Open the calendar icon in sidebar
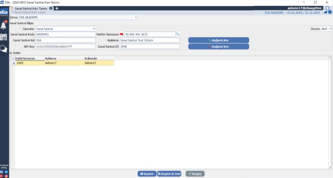 coord(4,37)
